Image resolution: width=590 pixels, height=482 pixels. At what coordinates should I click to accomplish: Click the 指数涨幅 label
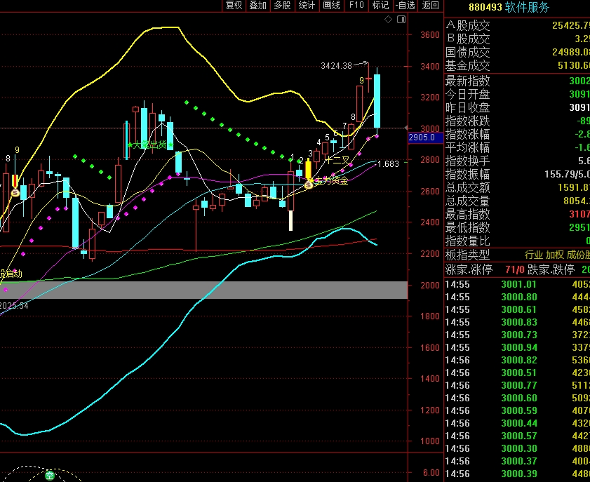click(x=468, y=134)
